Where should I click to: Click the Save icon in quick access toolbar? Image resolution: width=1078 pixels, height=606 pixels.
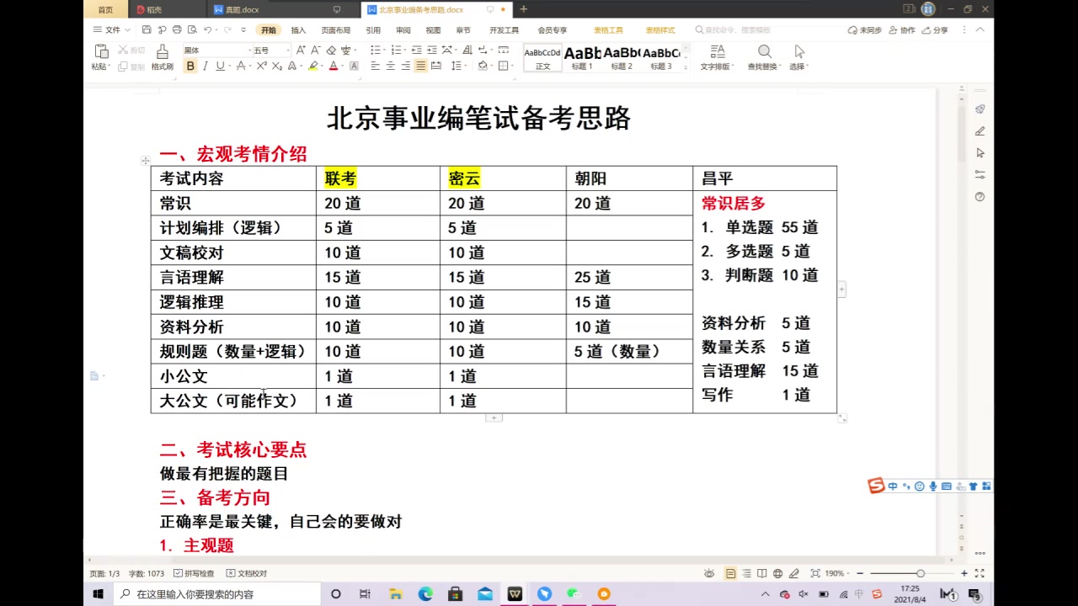coord(147,30)
